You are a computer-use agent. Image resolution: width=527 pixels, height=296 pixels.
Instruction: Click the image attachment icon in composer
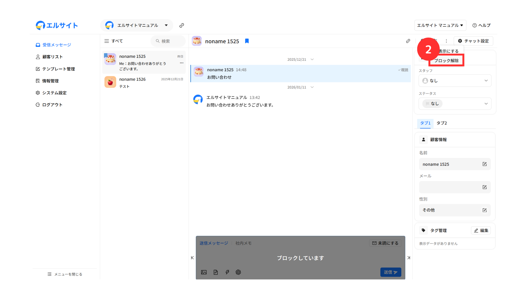(204, 272)
